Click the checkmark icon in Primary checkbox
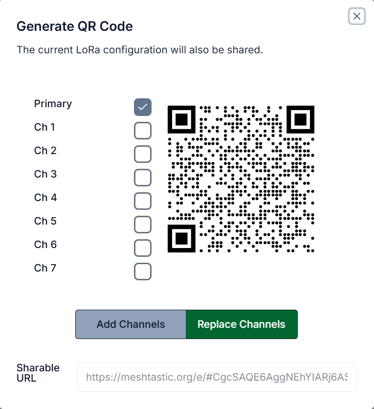The image size is (374, 409). pyautogui.click(x=142, y=107)
